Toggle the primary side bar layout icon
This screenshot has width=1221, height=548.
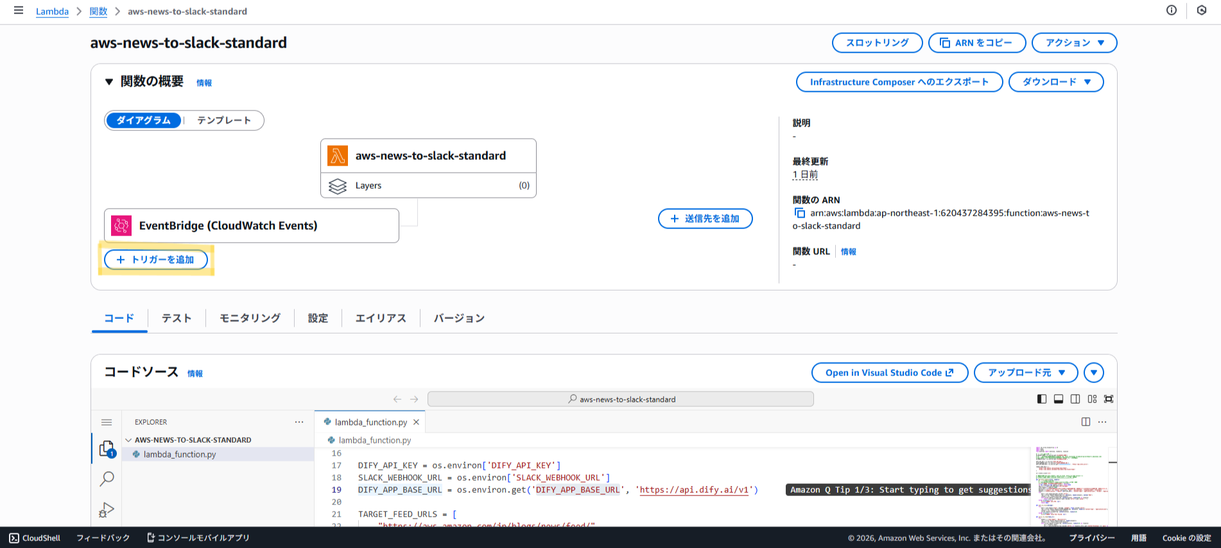(1041, 399)
